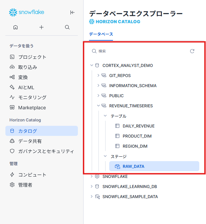Click the REGION_DIM table icon
Screen dimensions: 206x224
tap(117, 146)
